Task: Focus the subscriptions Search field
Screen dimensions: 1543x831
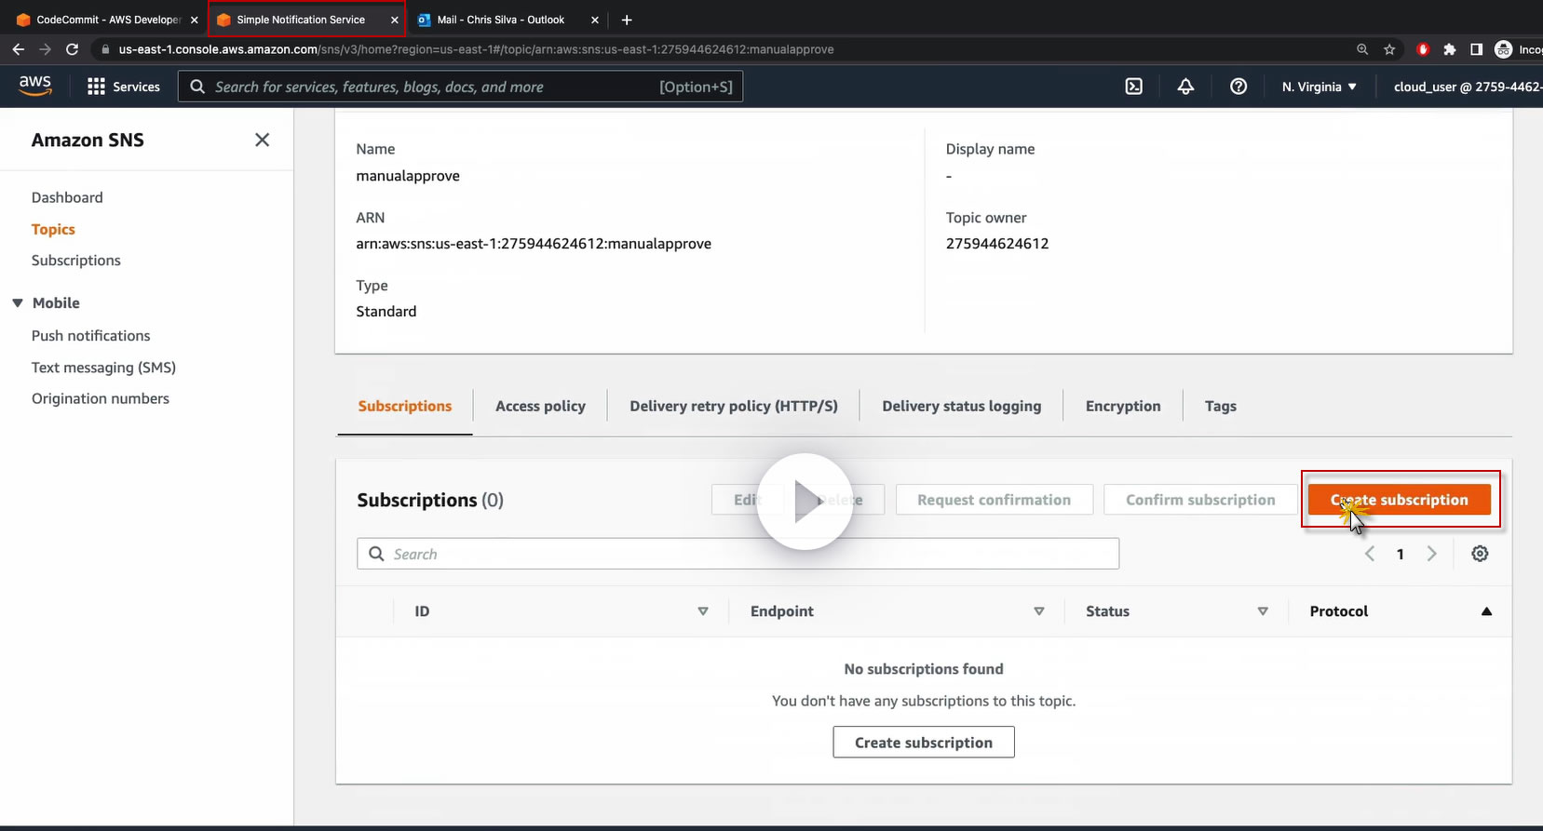Action: tap(738, 554)
